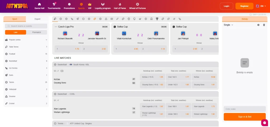Open the South Korea KBL league header
Screen dimensions: 270x127
point(135,65)
